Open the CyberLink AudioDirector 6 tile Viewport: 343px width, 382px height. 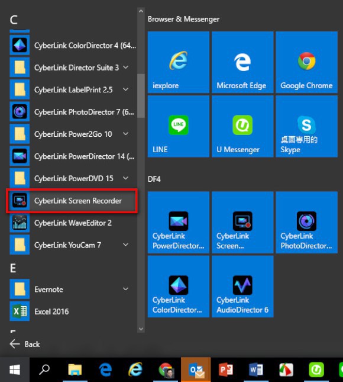click(242, 287)
